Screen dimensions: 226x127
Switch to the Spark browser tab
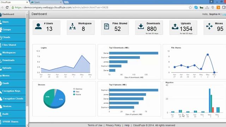(x=46, y=2)
